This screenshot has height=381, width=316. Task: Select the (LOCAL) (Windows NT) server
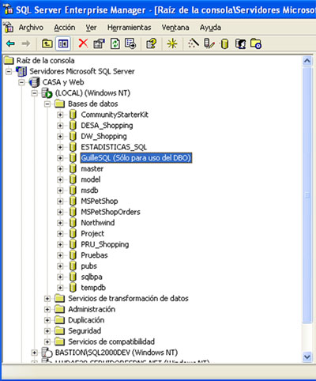pos(92,93)
